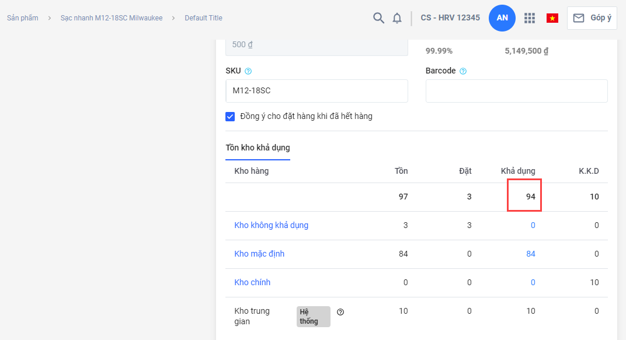
Task: Go to Sản phẩm breadcrumb
Action: pyautogui.click(x=23, y=18)
